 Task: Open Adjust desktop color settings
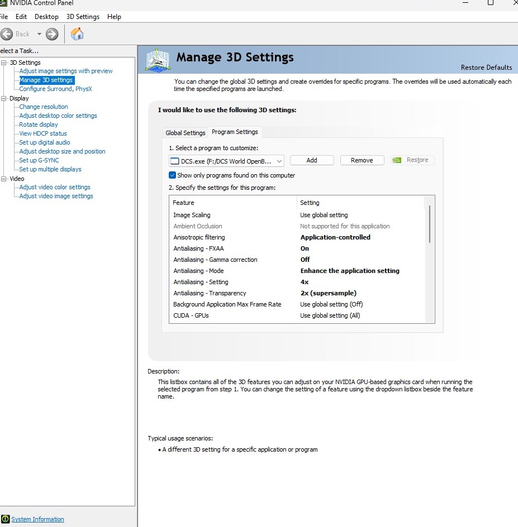tap(58, 116)
